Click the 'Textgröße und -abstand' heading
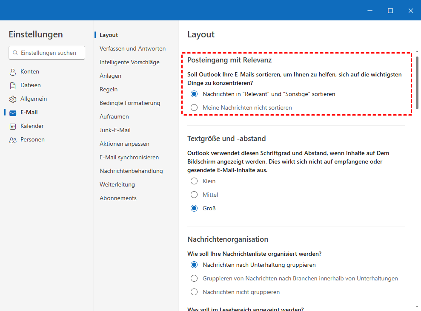Screen dimensions: 421x311 226,139
